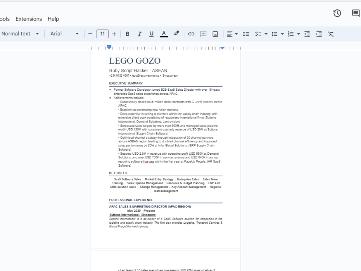Select right indent marker on ruler
This screenshot has height=271, width=361.
click(x=222, y=48)
